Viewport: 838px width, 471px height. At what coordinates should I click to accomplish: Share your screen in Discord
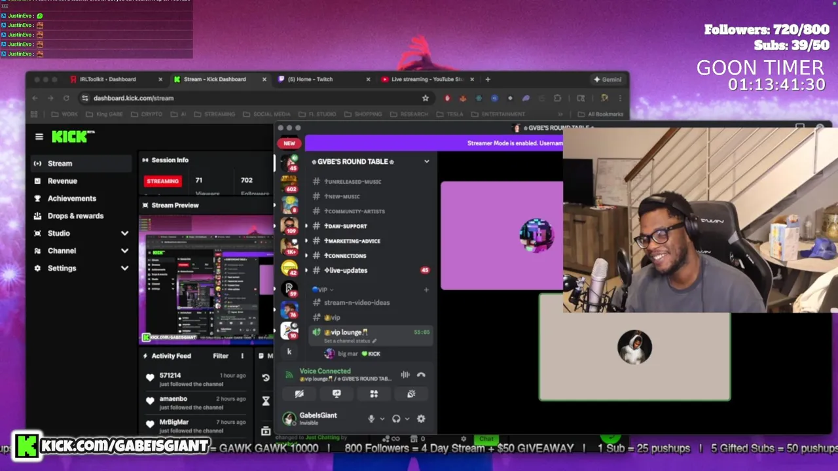(337, 394)
